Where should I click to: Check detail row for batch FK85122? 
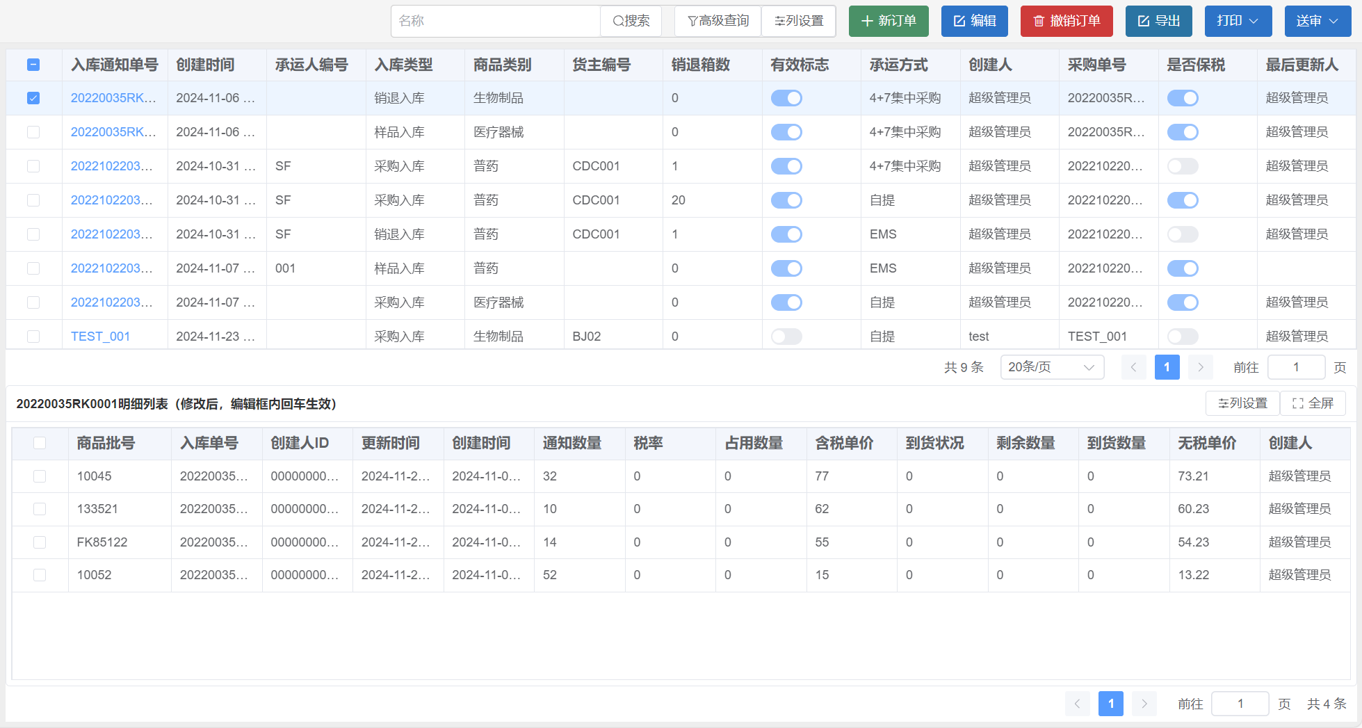pyautogui.click(x=40, y=542)
